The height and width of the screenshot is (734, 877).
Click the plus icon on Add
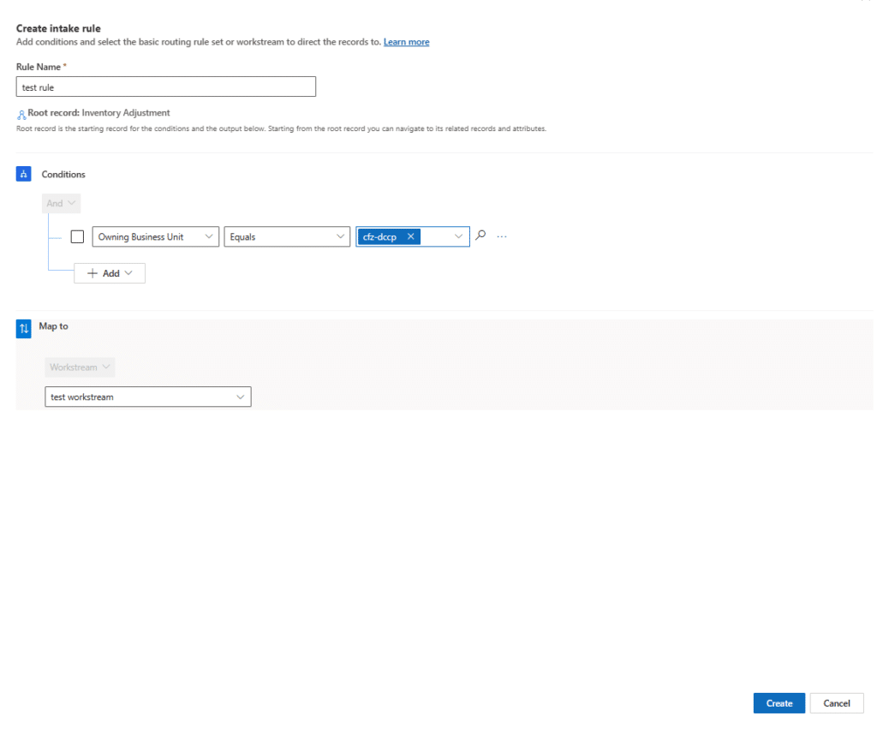(x=92, y=273)
